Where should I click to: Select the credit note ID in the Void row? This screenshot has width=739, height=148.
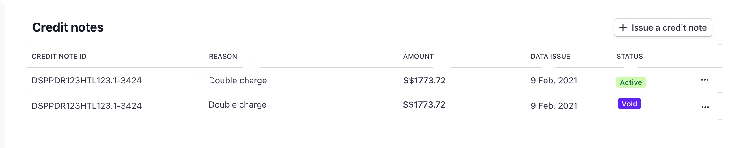pyautogui.click(x=87, y=106)
